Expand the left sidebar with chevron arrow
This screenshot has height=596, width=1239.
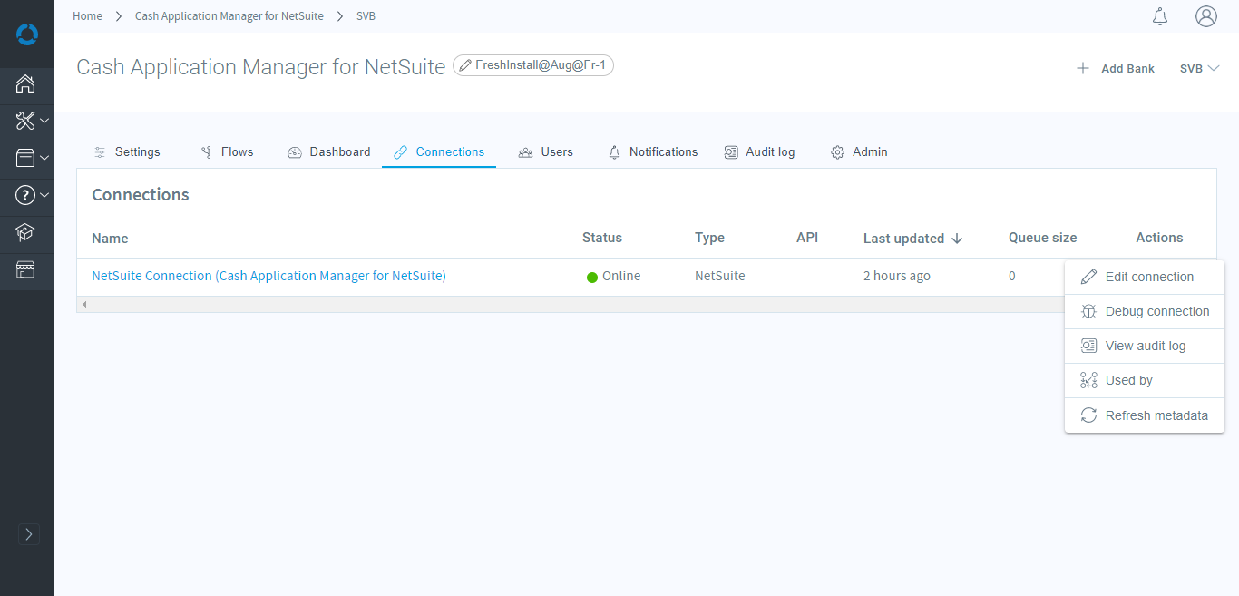coord(29,534)
